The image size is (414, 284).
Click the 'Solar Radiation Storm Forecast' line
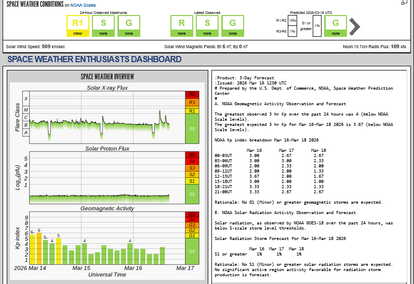click(280, 238)
